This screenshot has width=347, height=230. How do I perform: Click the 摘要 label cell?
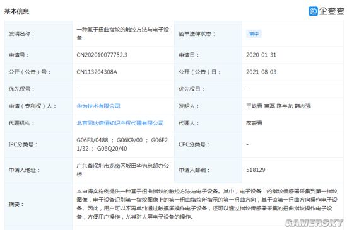coord(38,204)
